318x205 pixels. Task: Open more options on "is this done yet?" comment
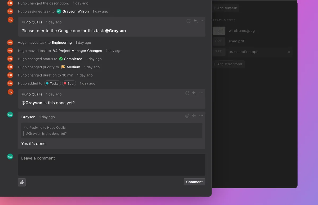click(x=201, y=93)
